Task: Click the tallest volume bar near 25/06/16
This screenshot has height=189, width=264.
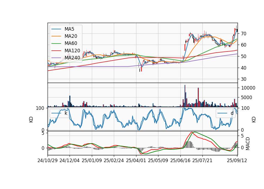Action: [x=185, y=96]
